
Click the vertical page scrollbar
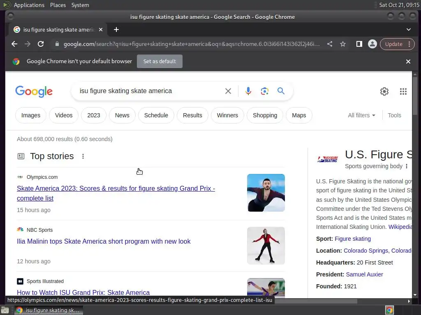pos(415,96)
